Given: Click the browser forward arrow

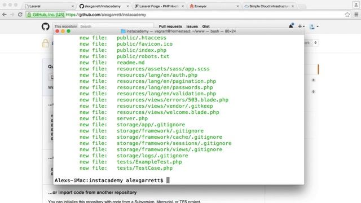Looking at the screenshot, I should [x=12, y=15].
